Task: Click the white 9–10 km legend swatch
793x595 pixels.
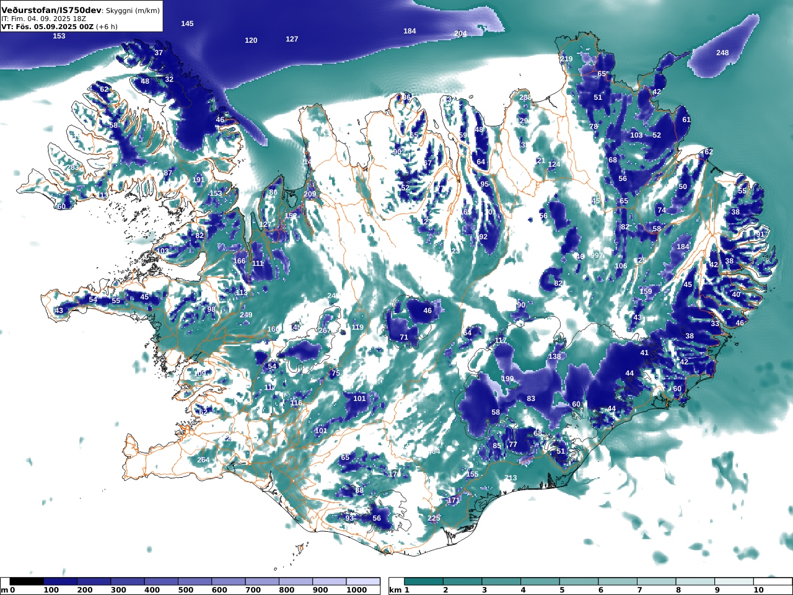Action: point(734,581)
